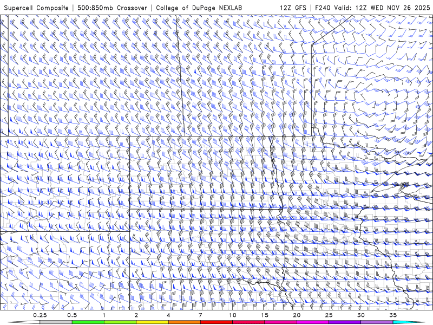Click the legend value 7
This screenshot has width=433, height=325.
coord(200,315)
